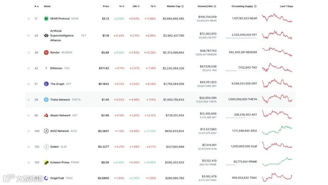The height and width of the screenshot is (185, 328).
Task: Click the Echelon Prime logo icon
Action: pyautogui.click(x=46, y=162)
